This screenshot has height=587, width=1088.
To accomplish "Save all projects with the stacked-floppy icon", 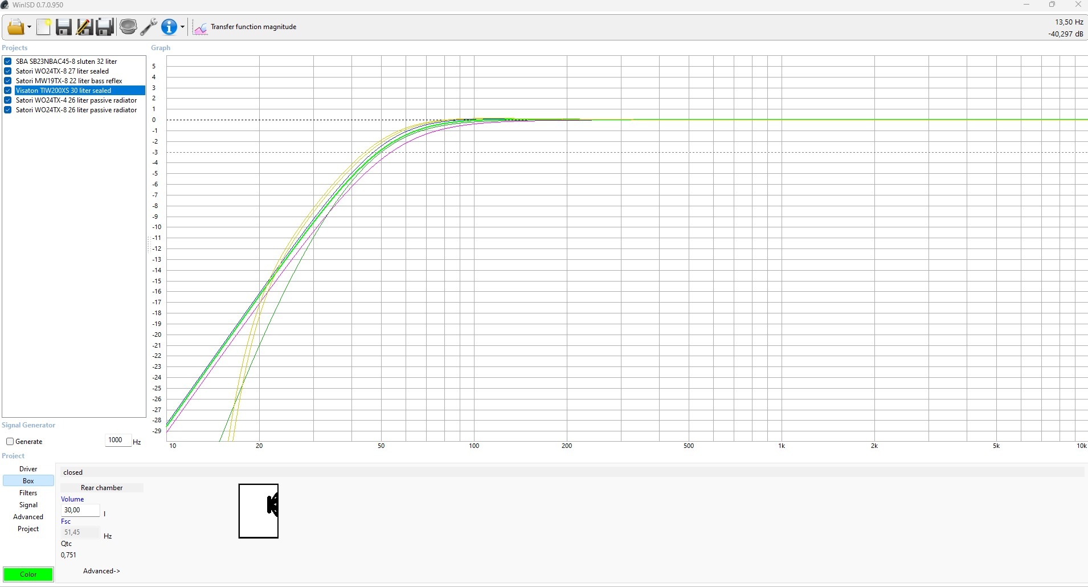I will [105, 27].
